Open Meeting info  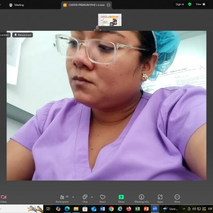pyautogui.click(x=142, y=199)
